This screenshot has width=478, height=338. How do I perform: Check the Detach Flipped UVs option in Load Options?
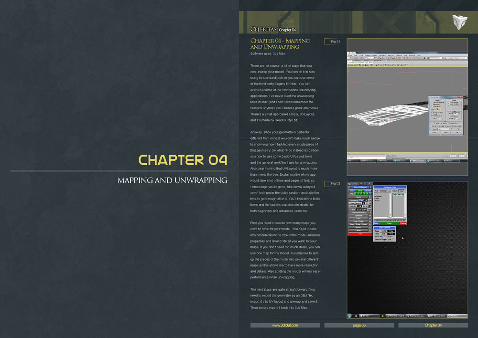pyautogui.click(x=392, y=240)
